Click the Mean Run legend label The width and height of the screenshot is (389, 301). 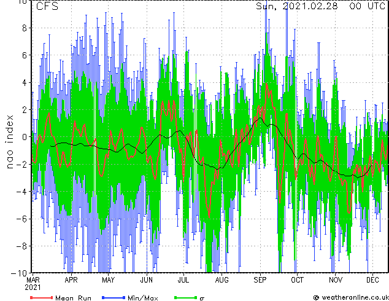tap(73, 298)
